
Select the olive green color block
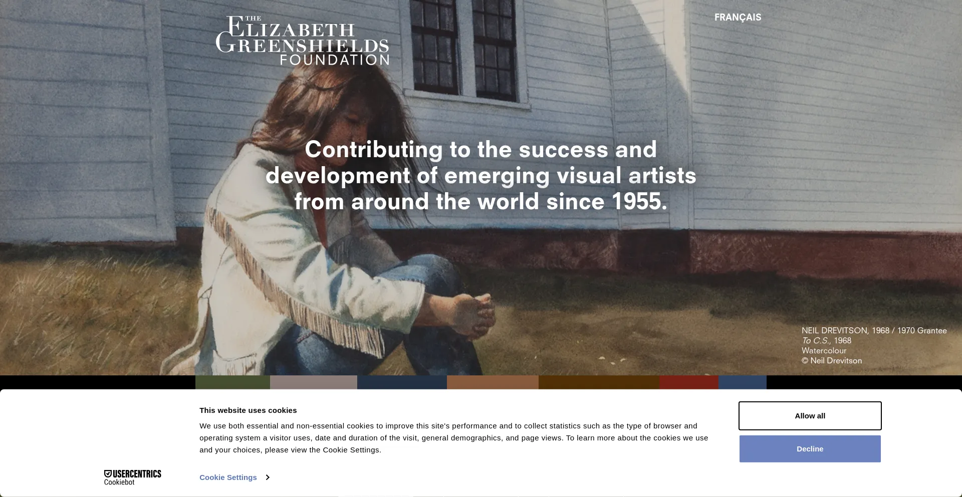point(232,382)
